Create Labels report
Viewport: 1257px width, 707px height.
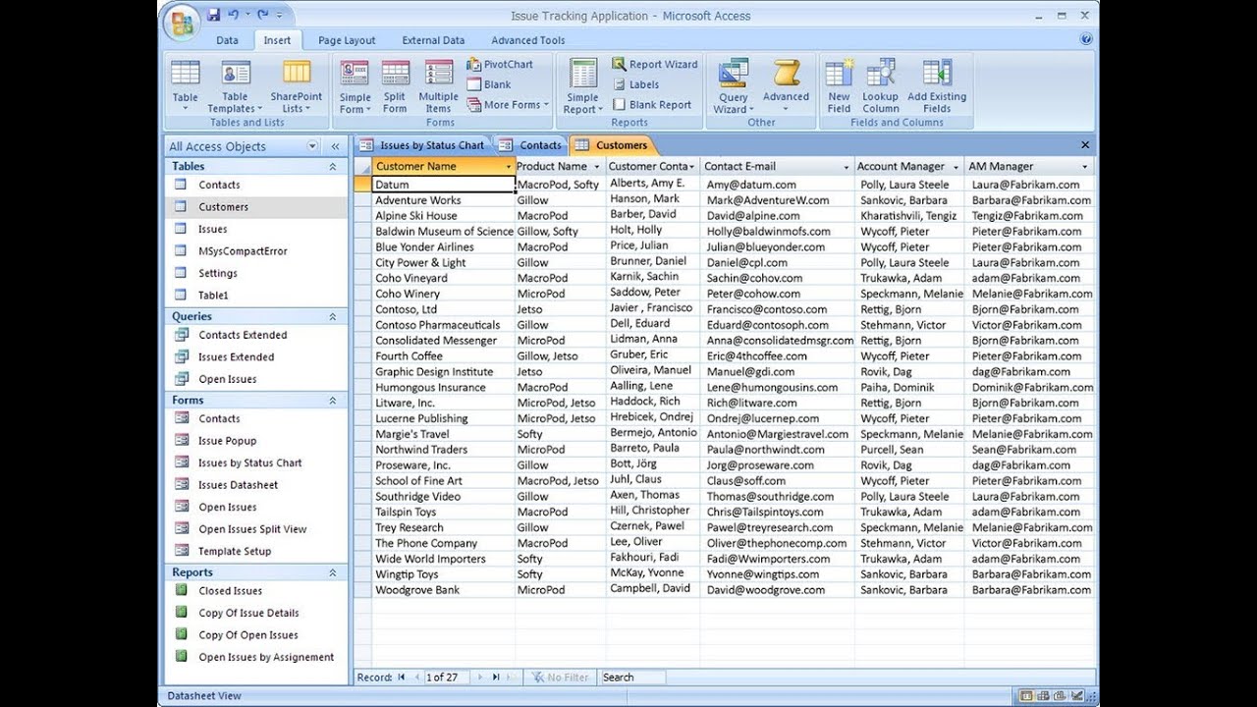click(x=635, y=84)
